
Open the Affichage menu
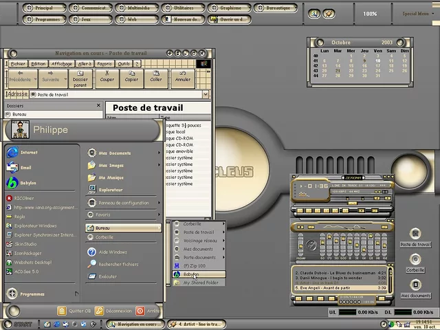pyautogui.click(x=62, y=63)
